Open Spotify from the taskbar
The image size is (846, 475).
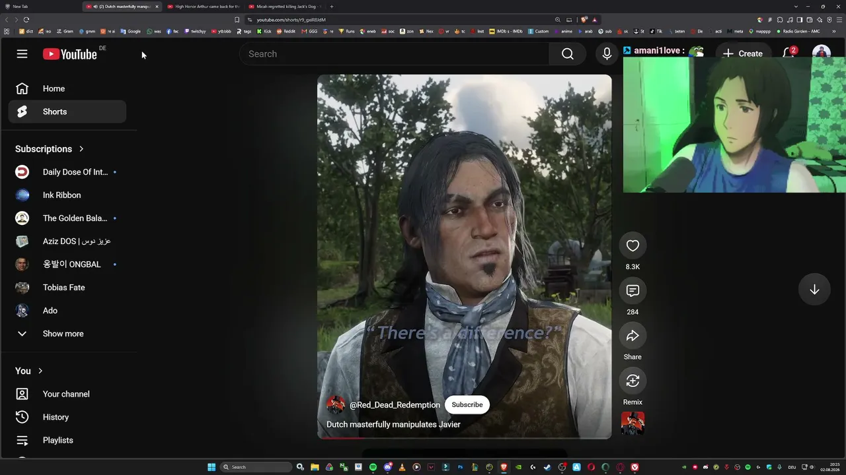point(373,467)
